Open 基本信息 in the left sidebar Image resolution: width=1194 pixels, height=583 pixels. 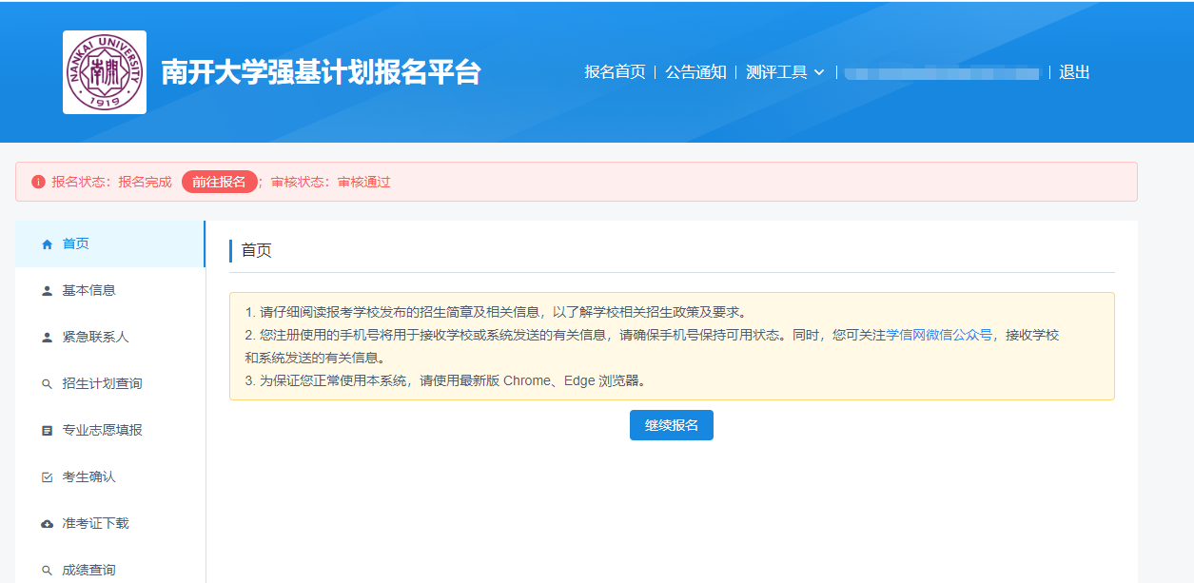click(x=109, y=290)
